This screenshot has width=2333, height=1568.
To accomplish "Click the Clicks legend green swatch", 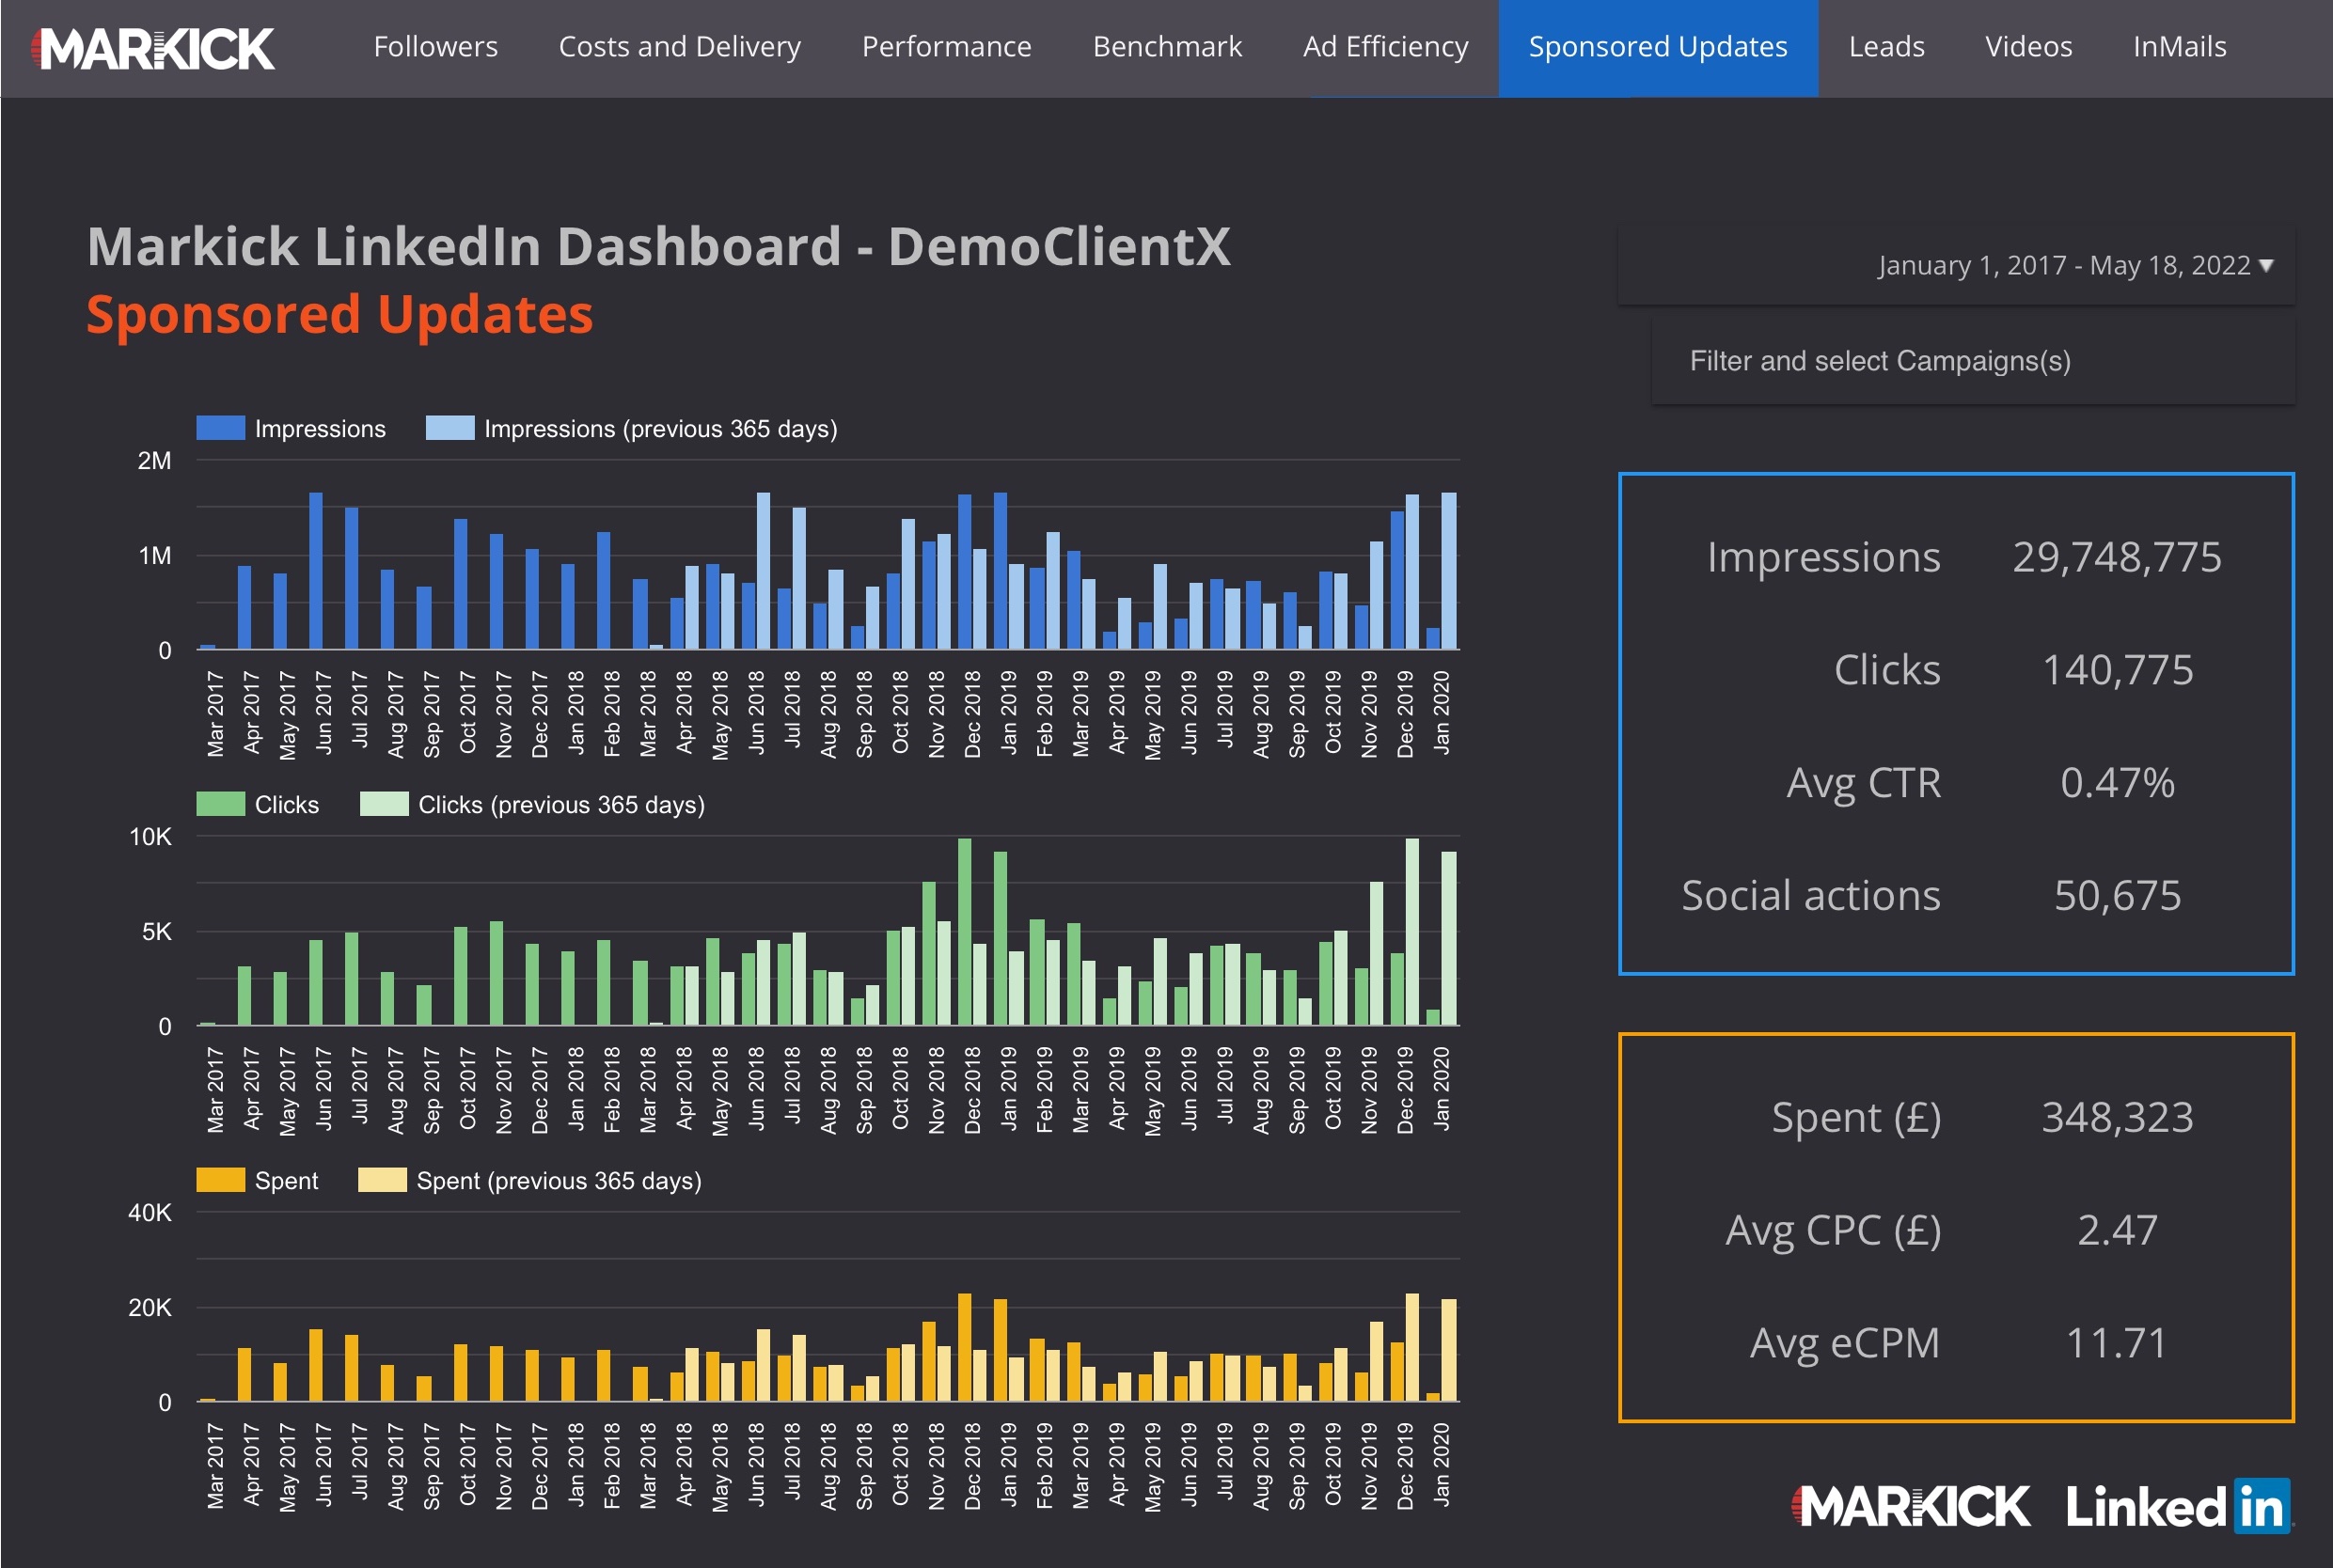I will click(220, 804).
